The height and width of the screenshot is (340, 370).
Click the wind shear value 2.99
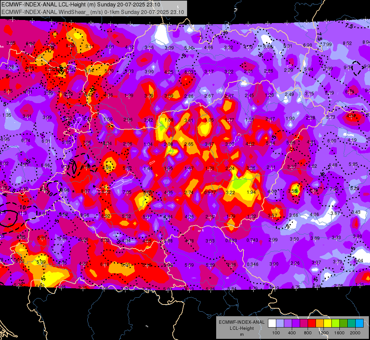[273, 240]
